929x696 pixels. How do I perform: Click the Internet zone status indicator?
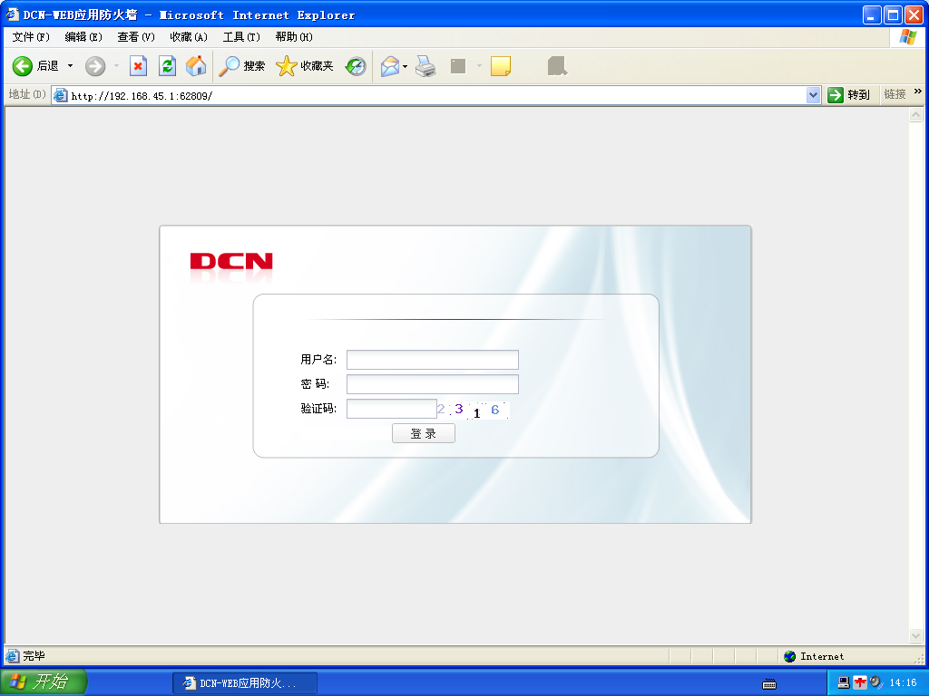(814, 656)
